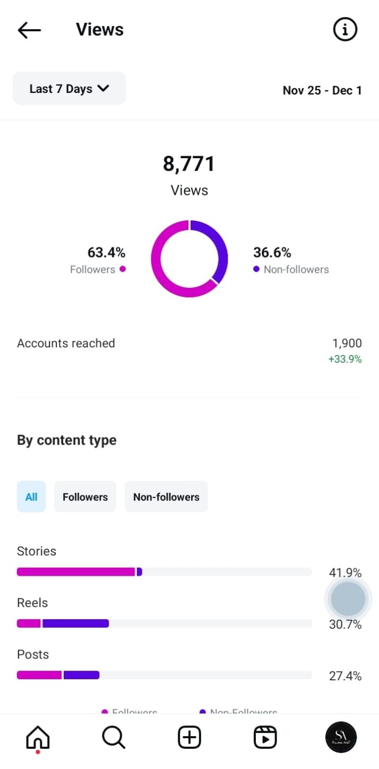
Task: Tap the 8,771 Views total
Action: (x=189, y=165)
